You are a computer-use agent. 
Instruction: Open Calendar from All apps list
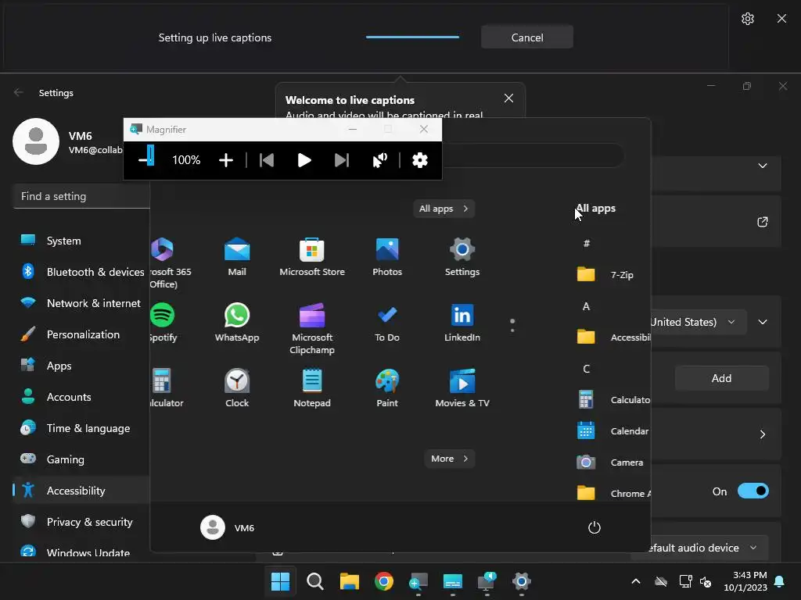(612, 431)
